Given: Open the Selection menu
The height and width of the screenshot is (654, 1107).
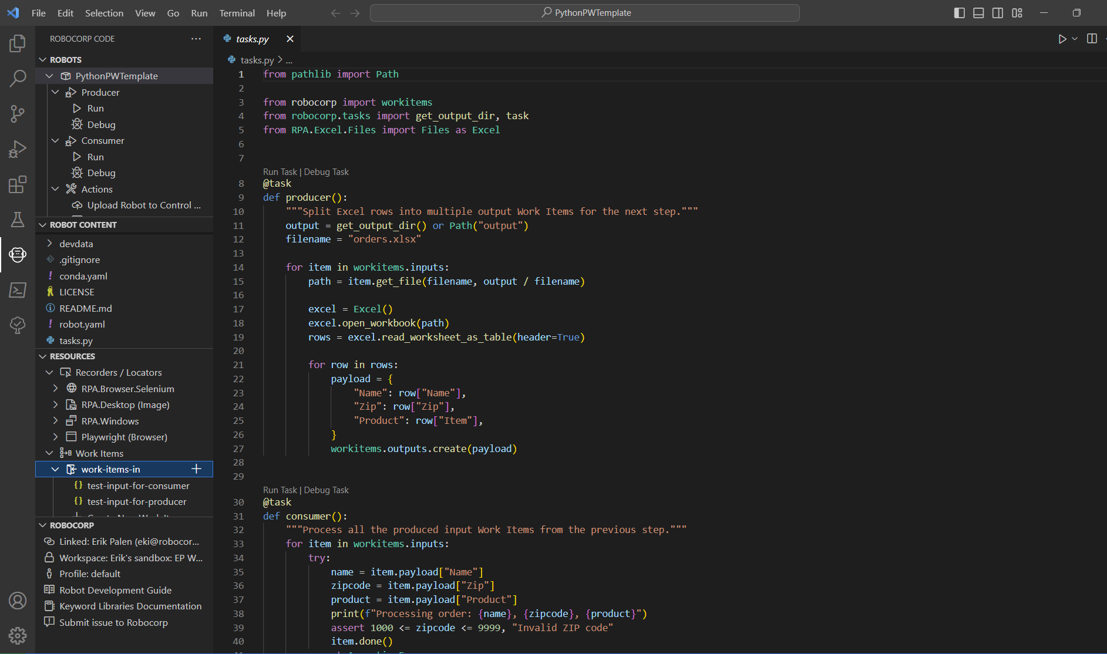Looking at the screenshot, I should click(x=104, y=13).
